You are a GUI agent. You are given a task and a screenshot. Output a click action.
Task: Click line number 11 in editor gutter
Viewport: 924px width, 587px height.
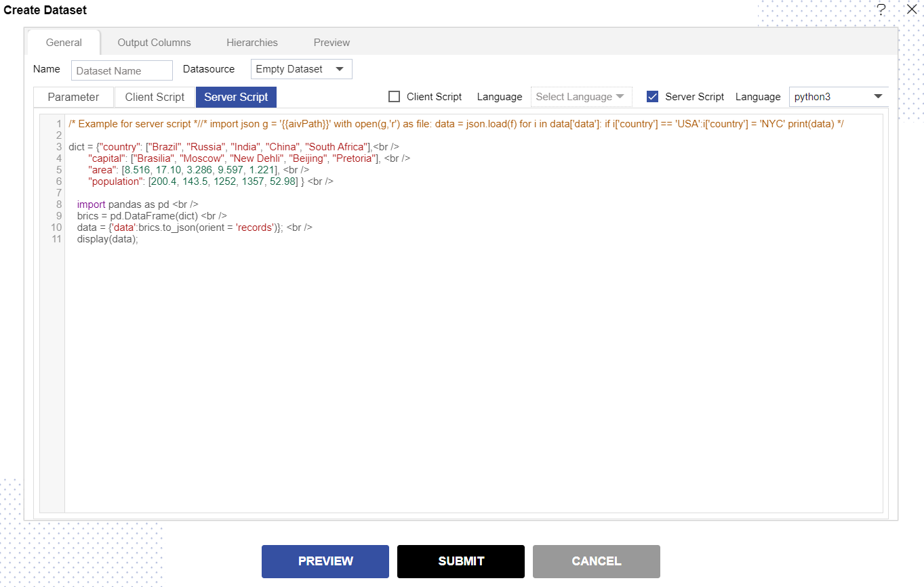(x=56, y=239)
